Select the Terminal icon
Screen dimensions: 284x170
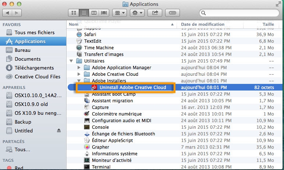[x=87, y=167]
